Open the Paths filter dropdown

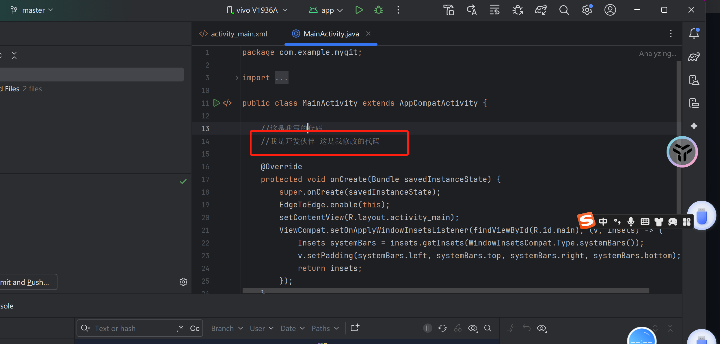(325, 328)
